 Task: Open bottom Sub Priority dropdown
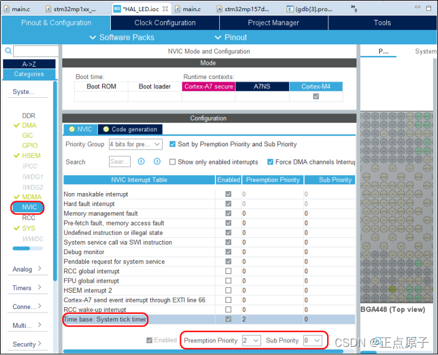(x=313, y=341)
